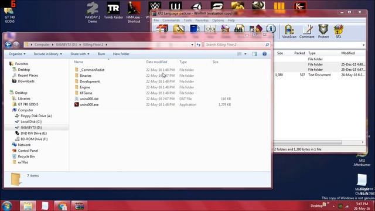Viewport: 375px width, 211px height.
Task: Sort files by Date modified column
Action: pyautogui.click(x=156, y=62)
